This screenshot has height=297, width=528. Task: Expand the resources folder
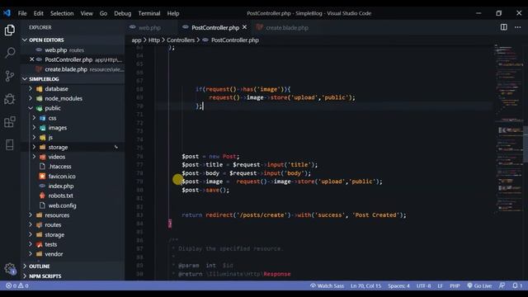[x=57, y=215]
